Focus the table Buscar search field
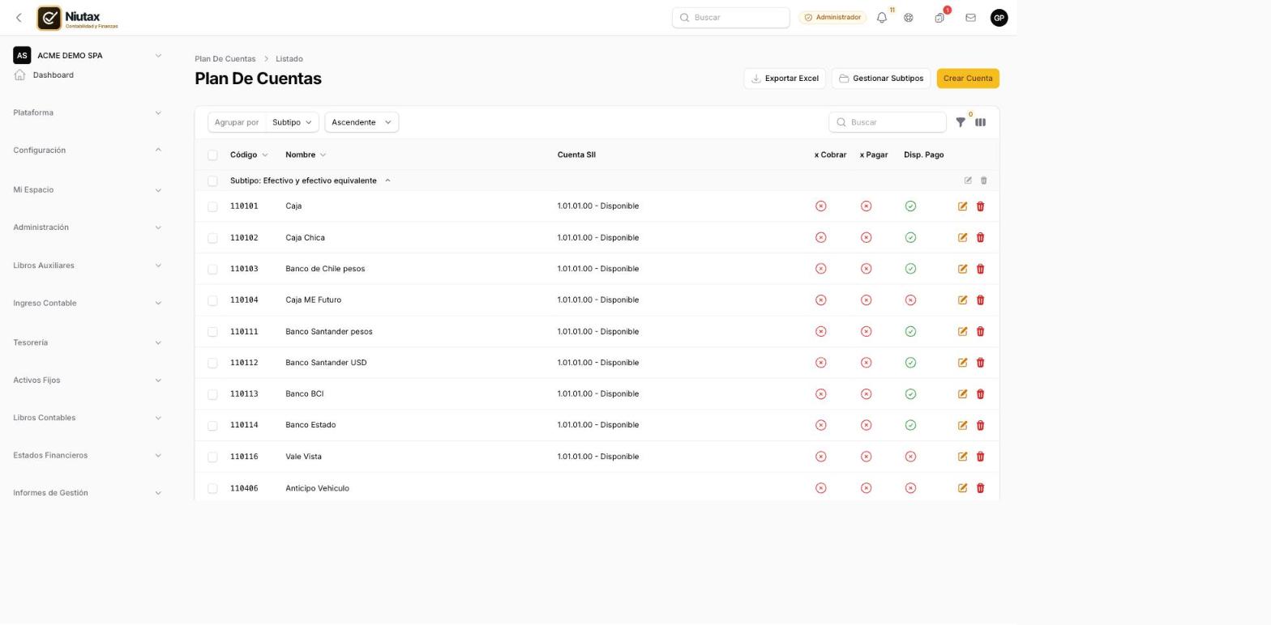1271x625 pixels. coord(888,122)
